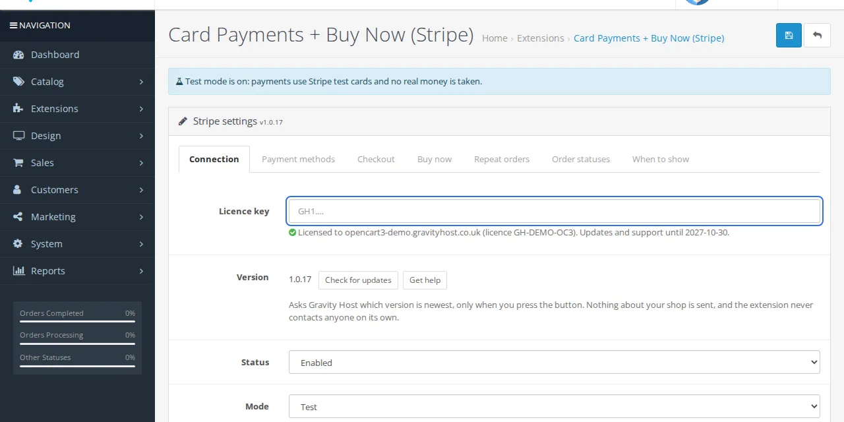844x422 pixels.
Task: Switch to the Checkout tab
Action: pyautogui.click(x=376, y=159)
